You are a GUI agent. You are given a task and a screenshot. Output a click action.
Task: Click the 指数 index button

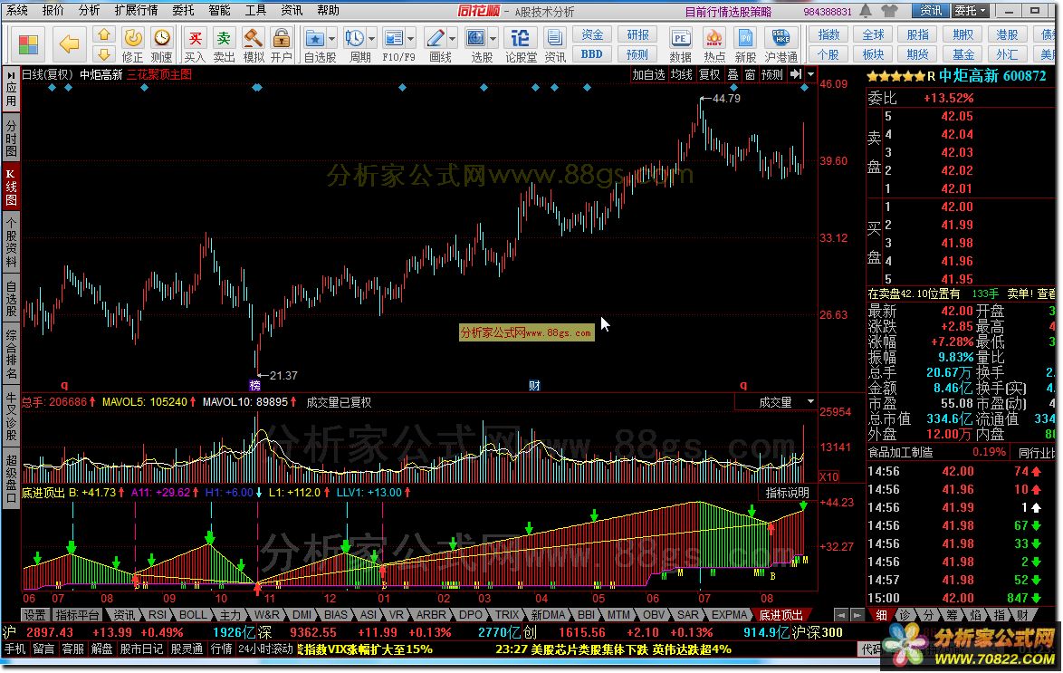pyautogui.click(x=828, y=35)
